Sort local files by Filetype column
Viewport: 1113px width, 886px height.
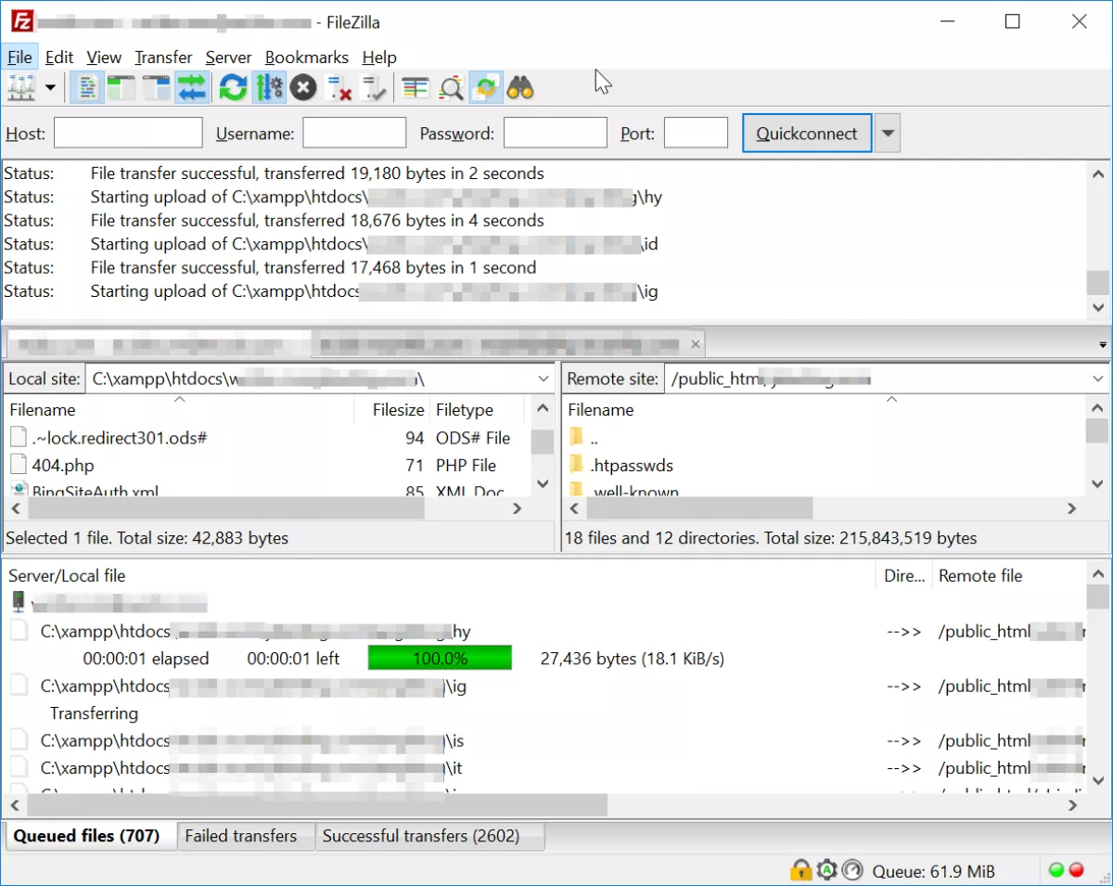click(479, 409)
